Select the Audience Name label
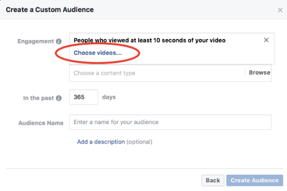 [41, 123]
